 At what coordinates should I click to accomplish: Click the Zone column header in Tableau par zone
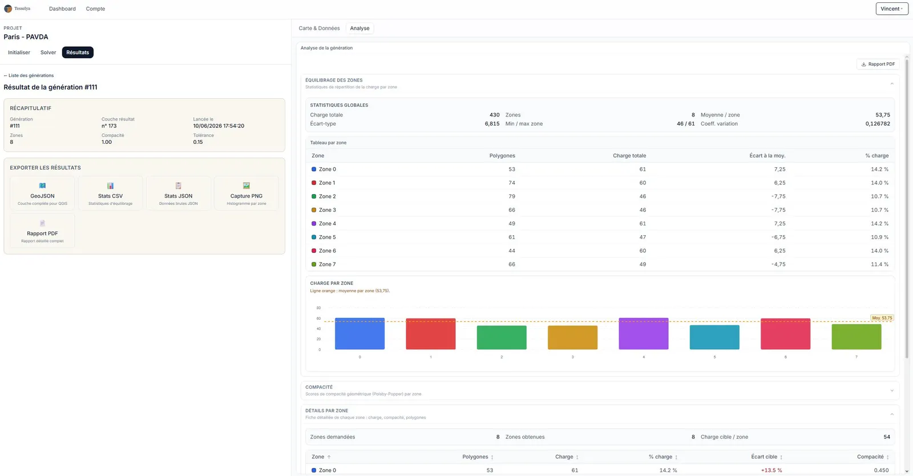click(x=318, y=156)
